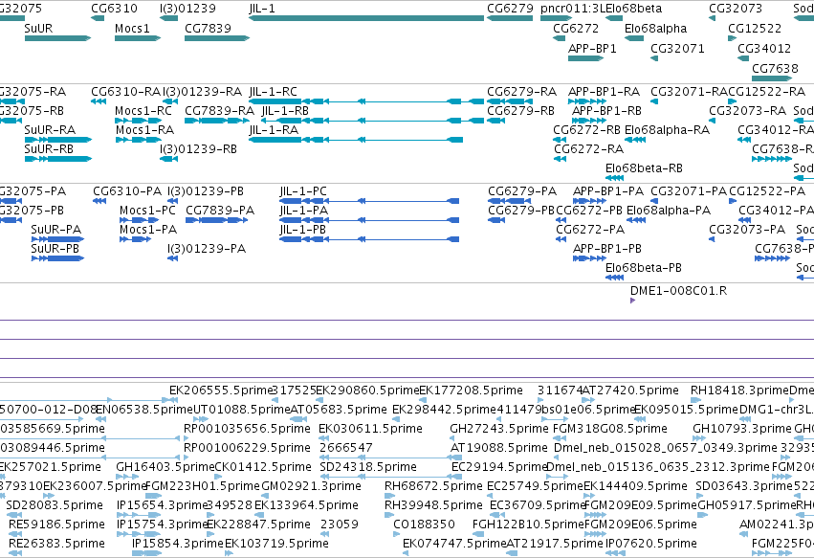814x558 pixels.
Task: Click the CG6272-RA transcript label
Action: point(588,148)
